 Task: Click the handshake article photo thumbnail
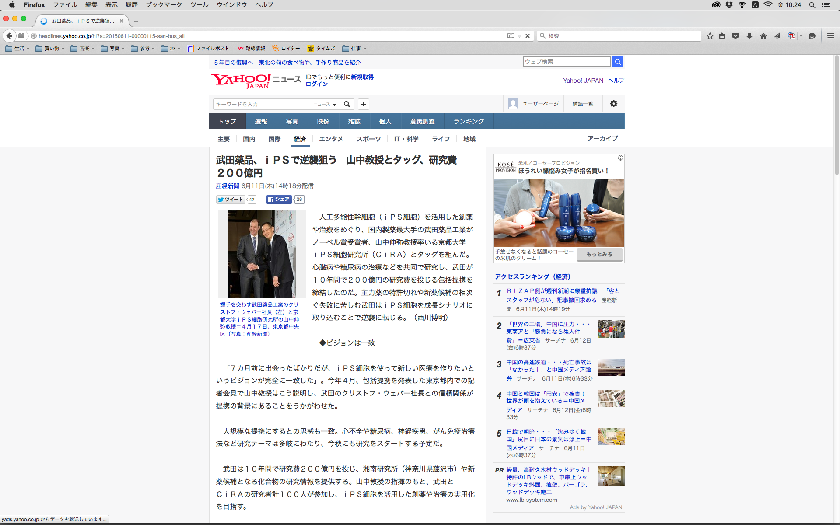(x=262, y=254)
